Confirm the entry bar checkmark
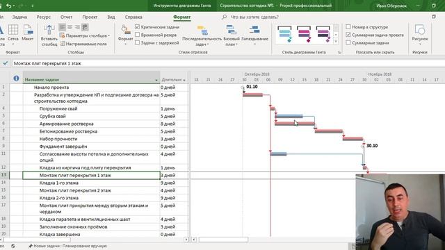 click(6, 63)
